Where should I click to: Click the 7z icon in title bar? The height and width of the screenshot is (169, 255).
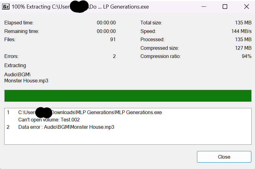pos(5,6)
